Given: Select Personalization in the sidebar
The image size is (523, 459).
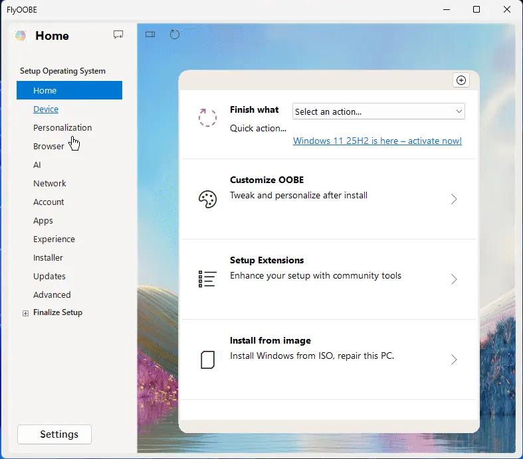Looking at the screenshot, I should [62, 127].
